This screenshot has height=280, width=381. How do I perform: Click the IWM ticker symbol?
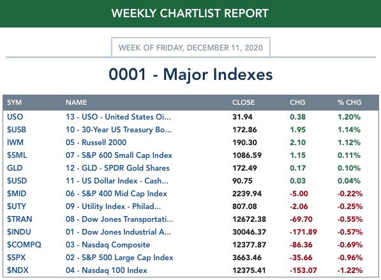click(15, 143)
